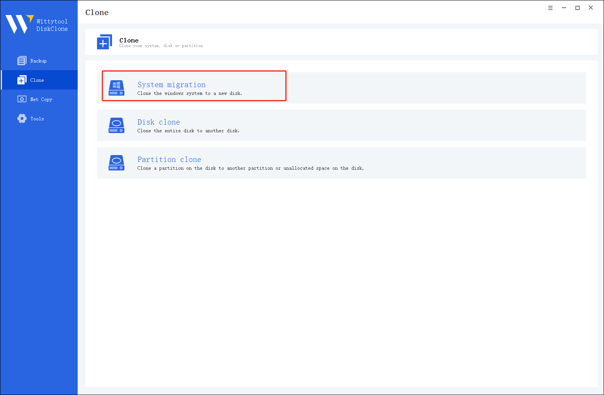Choose the Disk clone title link
604x395 pixels.
[x=158, y=122]
